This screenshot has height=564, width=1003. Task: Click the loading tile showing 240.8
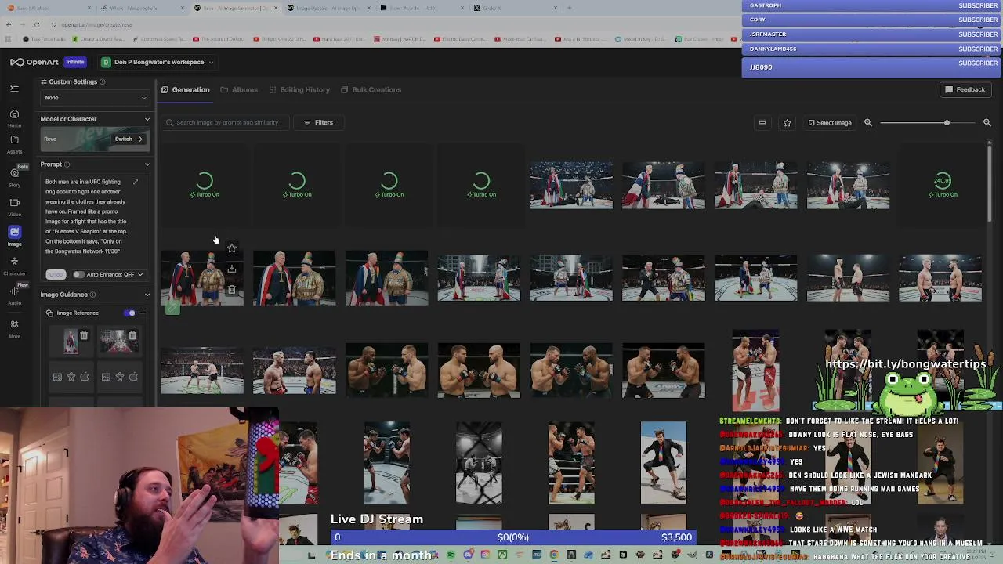pyautogui.click(x=942, y=185)
